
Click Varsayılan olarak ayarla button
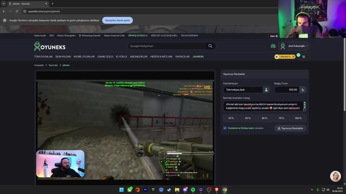(x=118, y=20)
